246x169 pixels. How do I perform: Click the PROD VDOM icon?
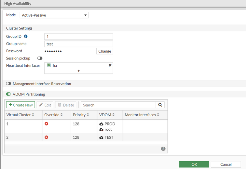101,124
